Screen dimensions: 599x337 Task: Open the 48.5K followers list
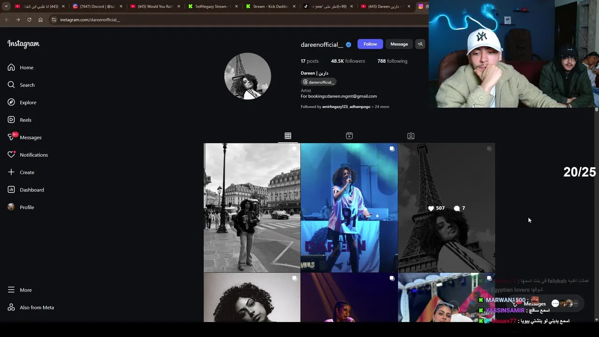[x=348, y=61]
